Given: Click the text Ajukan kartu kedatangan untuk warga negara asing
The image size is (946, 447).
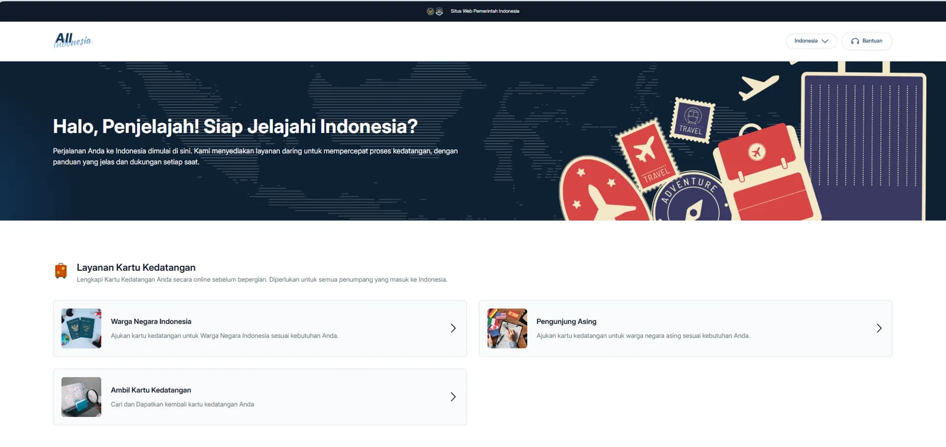Looking at the screenshot, I should click(x=643, y=336).
